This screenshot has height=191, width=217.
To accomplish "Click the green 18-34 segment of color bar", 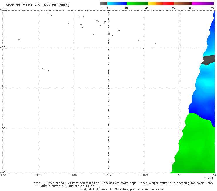I will coord(137,4).
